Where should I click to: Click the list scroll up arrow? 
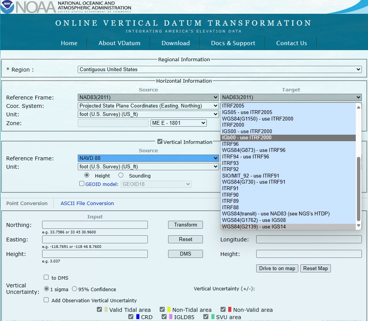[x=358, y=107]
